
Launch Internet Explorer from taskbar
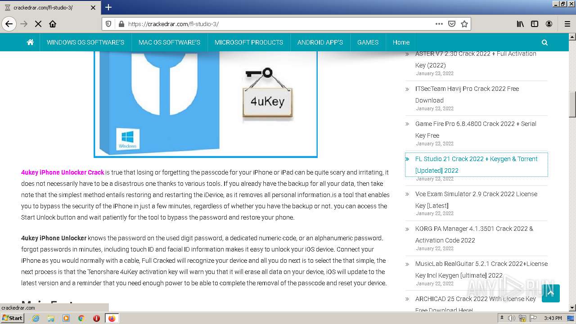pos(36,318)
